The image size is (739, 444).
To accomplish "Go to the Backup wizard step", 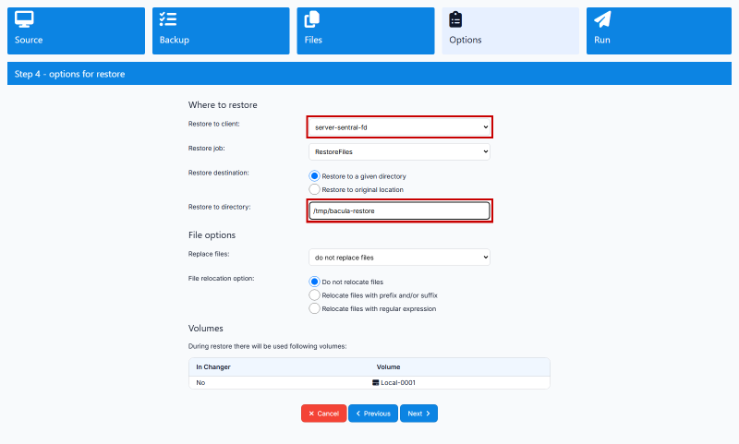I will [x=221, y=30].
